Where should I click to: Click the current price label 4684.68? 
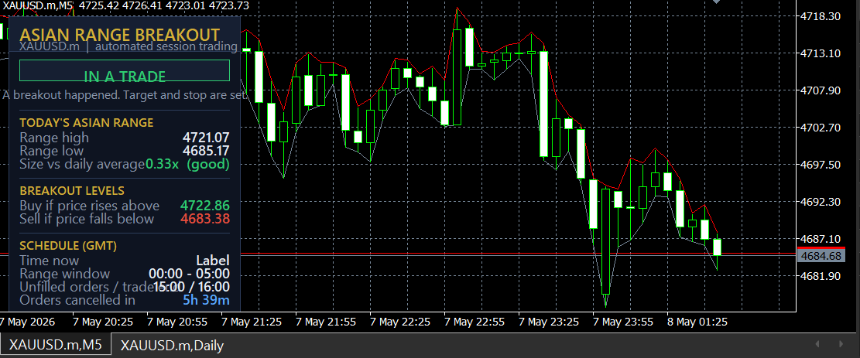pos(821,256)
